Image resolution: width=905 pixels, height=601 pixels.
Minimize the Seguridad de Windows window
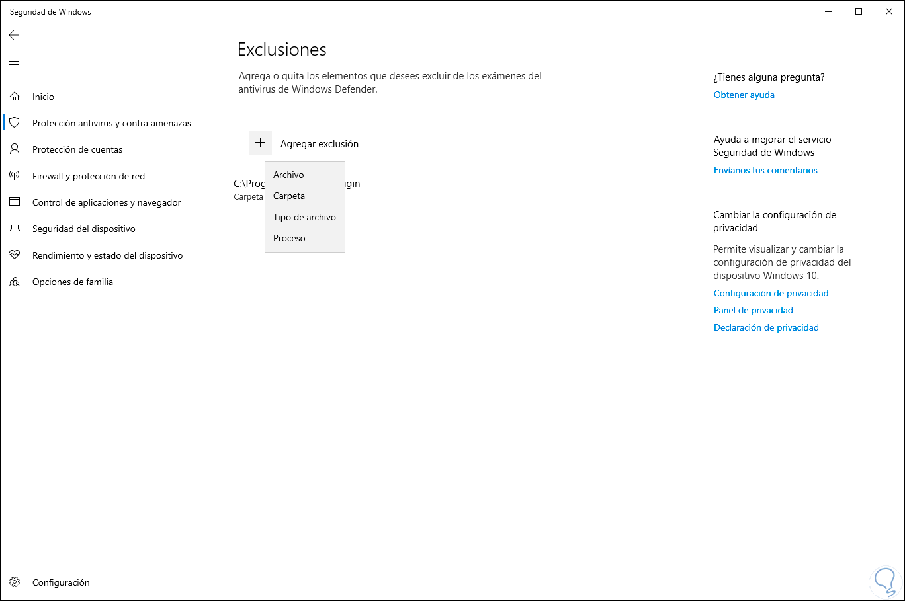828,11
